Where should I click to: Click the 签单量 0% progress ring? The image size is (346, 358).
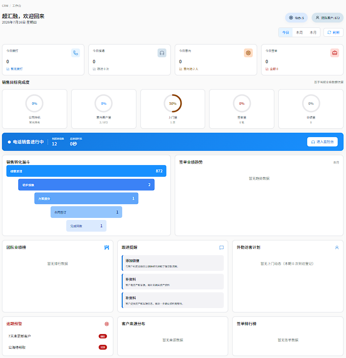click(x=242, y=103)
